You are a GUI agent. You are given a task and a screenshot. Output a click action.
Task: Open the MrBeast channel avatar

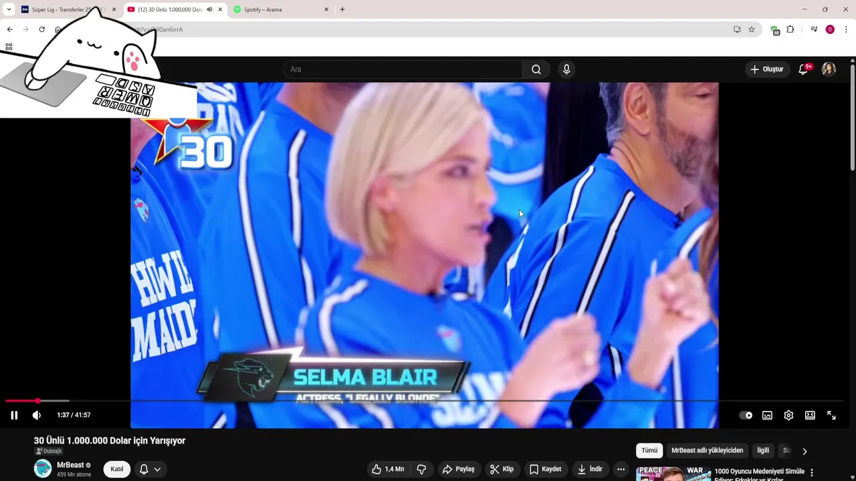pyautogui.click(x=43, y=468)
